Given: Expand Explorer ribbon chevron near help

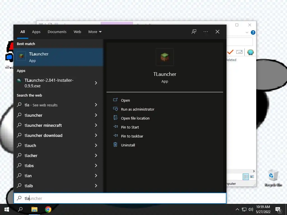Looking at the screenshot, I should tap(247, 32).
